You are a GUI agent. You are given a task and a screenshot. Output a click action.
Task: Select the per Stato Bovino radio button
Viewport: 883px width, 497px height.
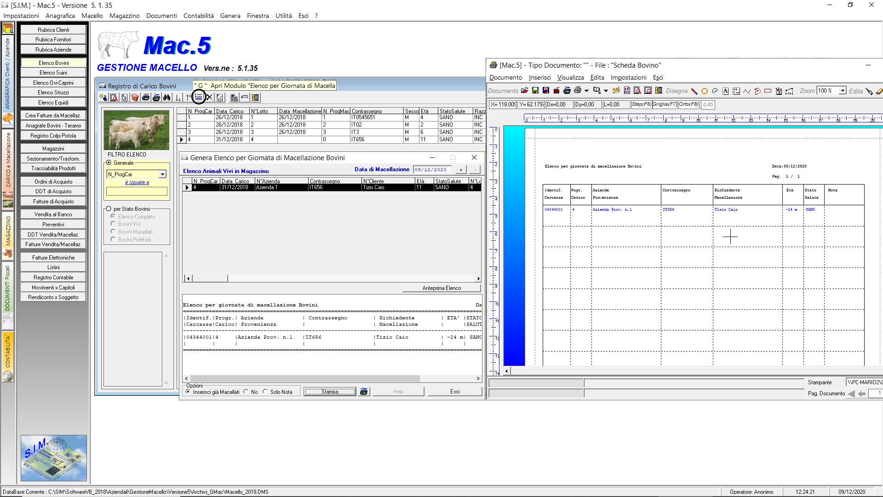pyautogui.click(x=109, y=209)
